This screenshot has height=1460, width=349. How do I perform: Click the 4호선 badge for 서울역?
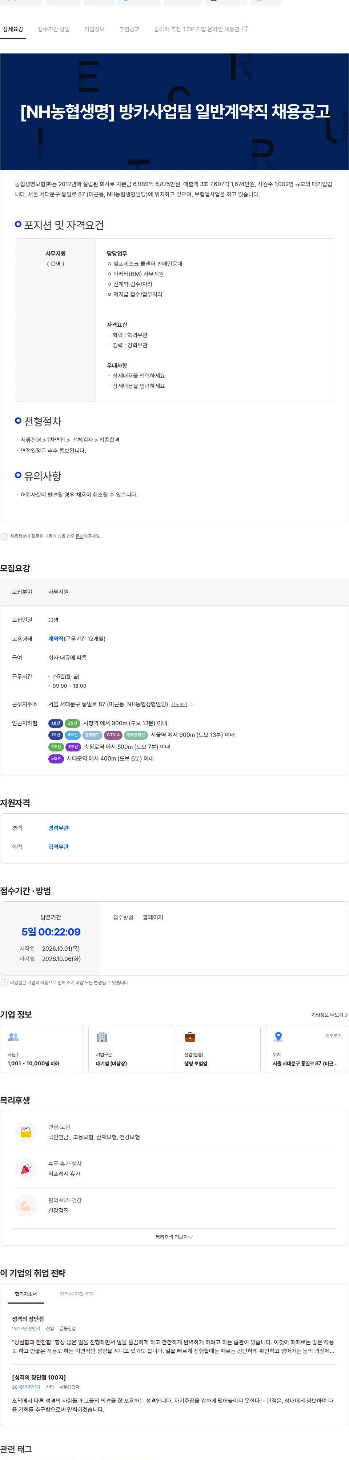pos(72,735)
